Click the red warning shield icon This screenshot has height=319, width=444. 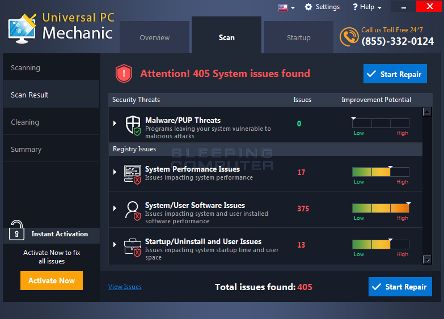coord(124,74)
